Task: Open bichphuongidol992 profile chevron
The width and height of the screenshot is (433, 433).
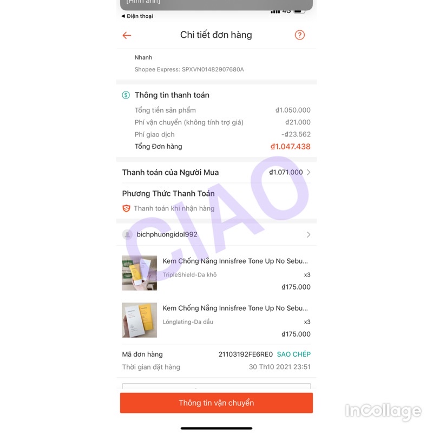Action: [x=309, y=235]
